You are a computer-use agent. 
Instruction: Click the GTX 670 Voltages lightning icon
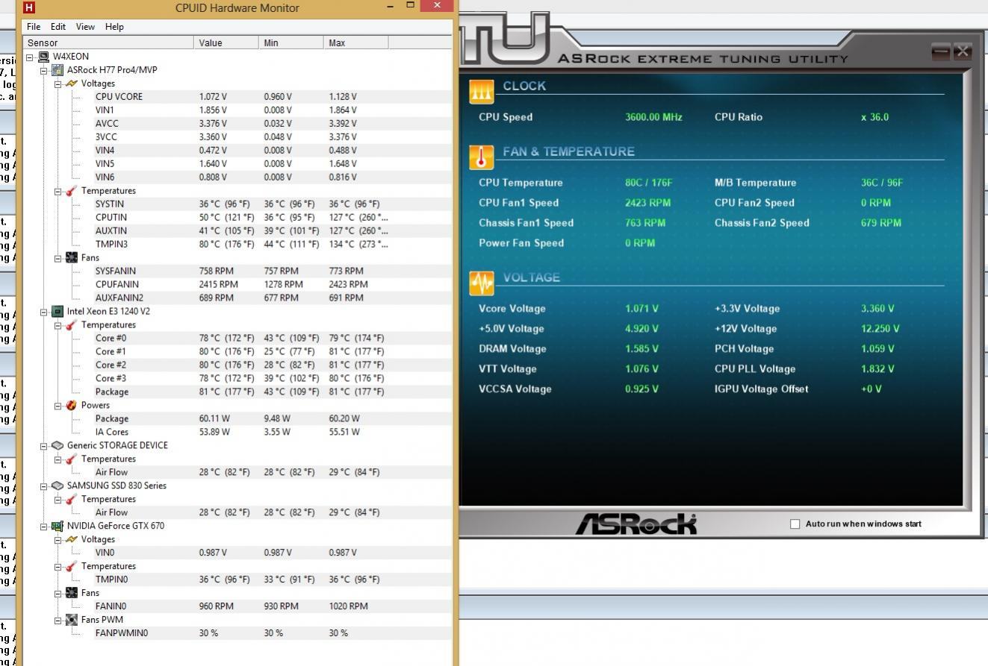72,539
